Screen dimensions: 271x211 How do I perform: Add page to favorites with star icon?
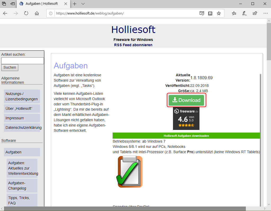click(x=219, y=13)
